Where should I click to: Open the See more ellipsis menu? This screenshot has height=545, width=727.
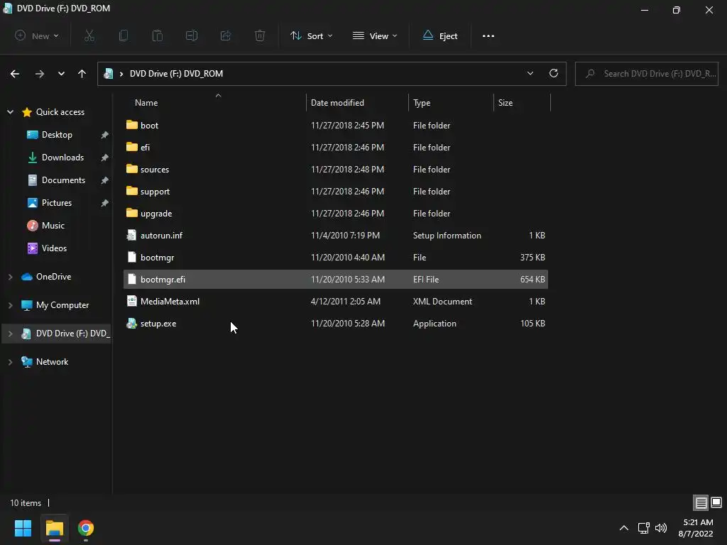488,35
